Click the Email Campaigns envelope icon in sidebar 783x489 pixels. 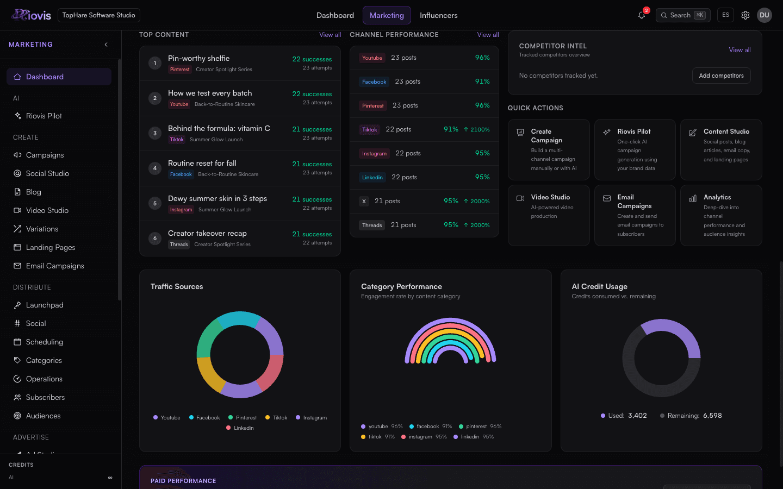17,266
